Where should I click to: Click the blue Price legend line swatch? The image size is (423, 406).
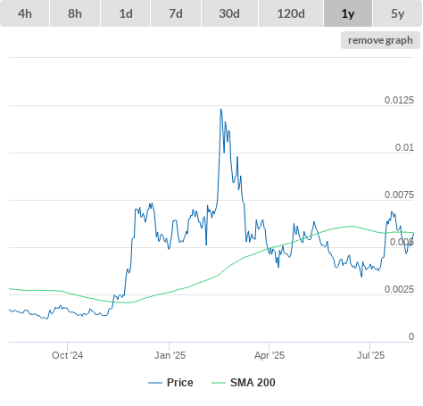tap(155, 383)
